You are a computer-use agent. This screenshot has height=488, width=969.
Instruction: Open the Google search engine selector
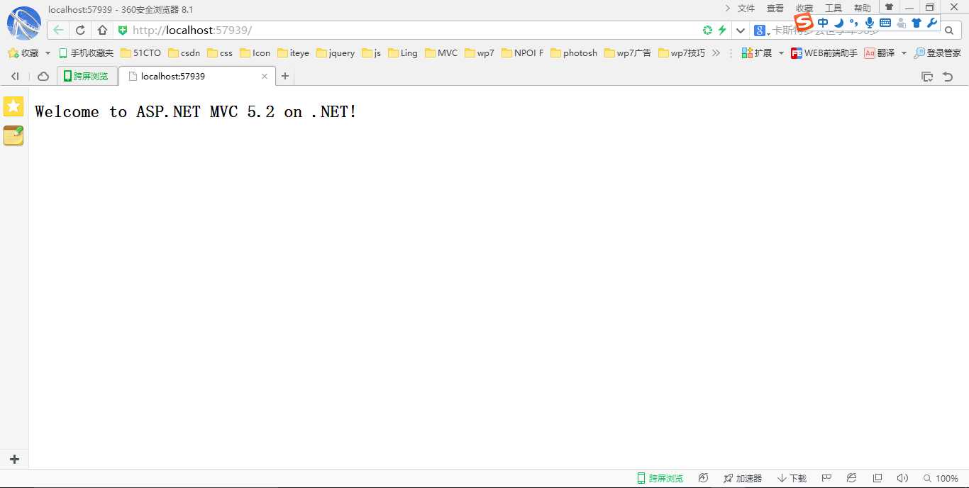[x=762, y=30]
